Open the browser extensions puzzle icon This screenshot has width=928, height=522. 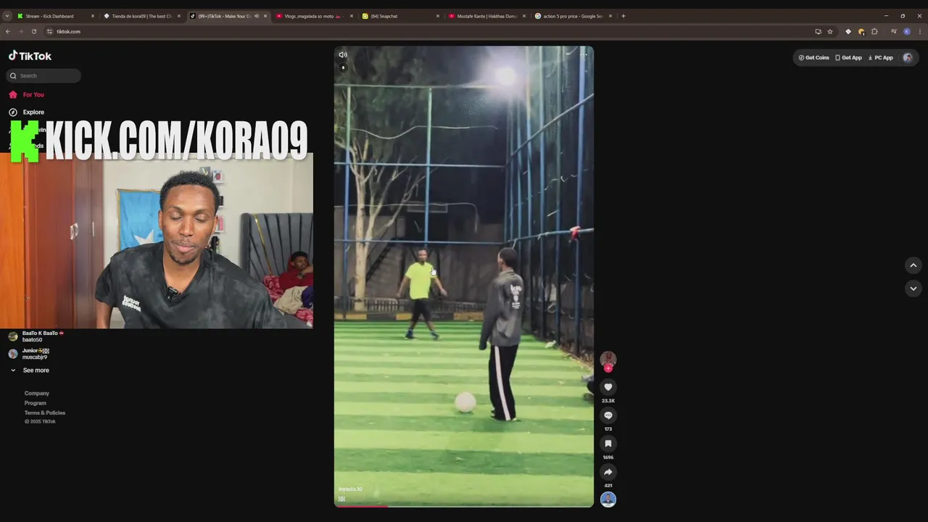[874, 31]
